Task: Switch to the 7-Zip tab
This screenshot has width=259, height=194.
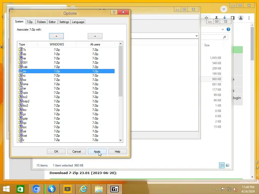Action: pyautogui.click(x=30, y=22)
